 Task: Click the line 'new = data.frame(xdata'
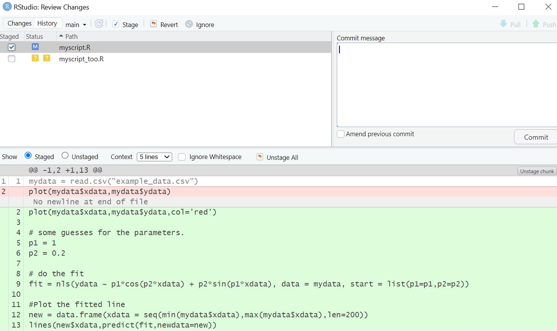[198, 315]
